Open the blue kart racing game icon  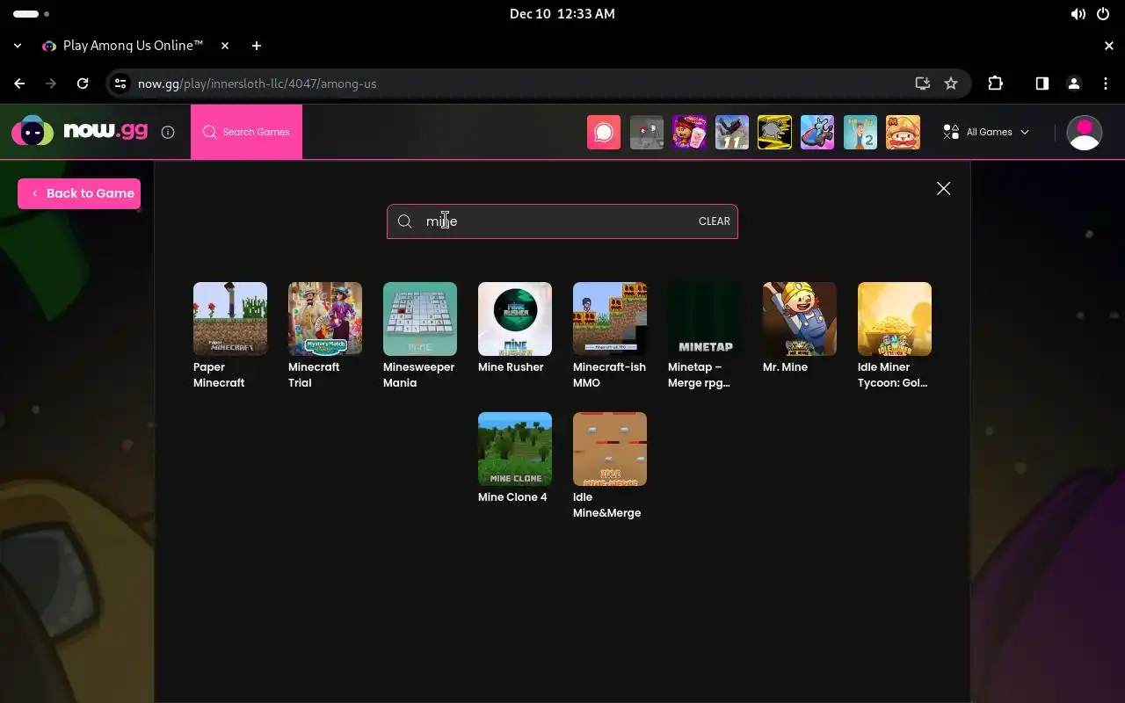pos(817,132)
